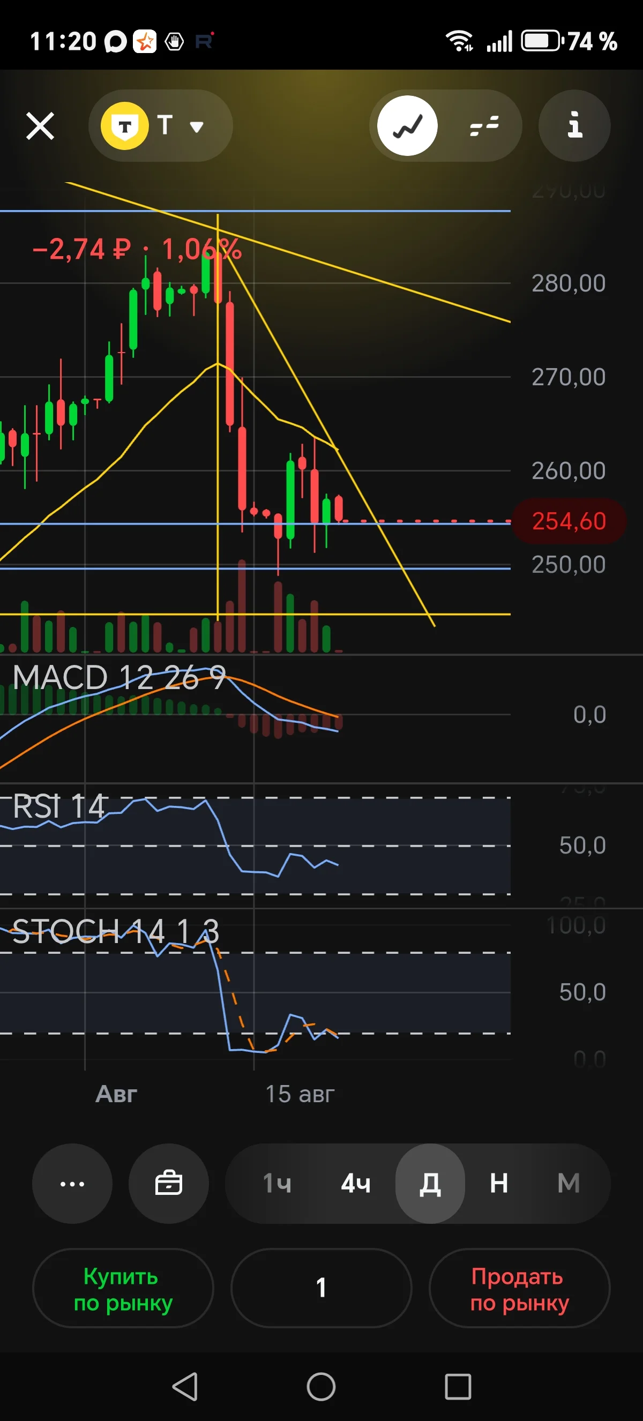The image size is (643, 1421).
Task: Open the T ticker selector dropdown
Action: [160, 126]
